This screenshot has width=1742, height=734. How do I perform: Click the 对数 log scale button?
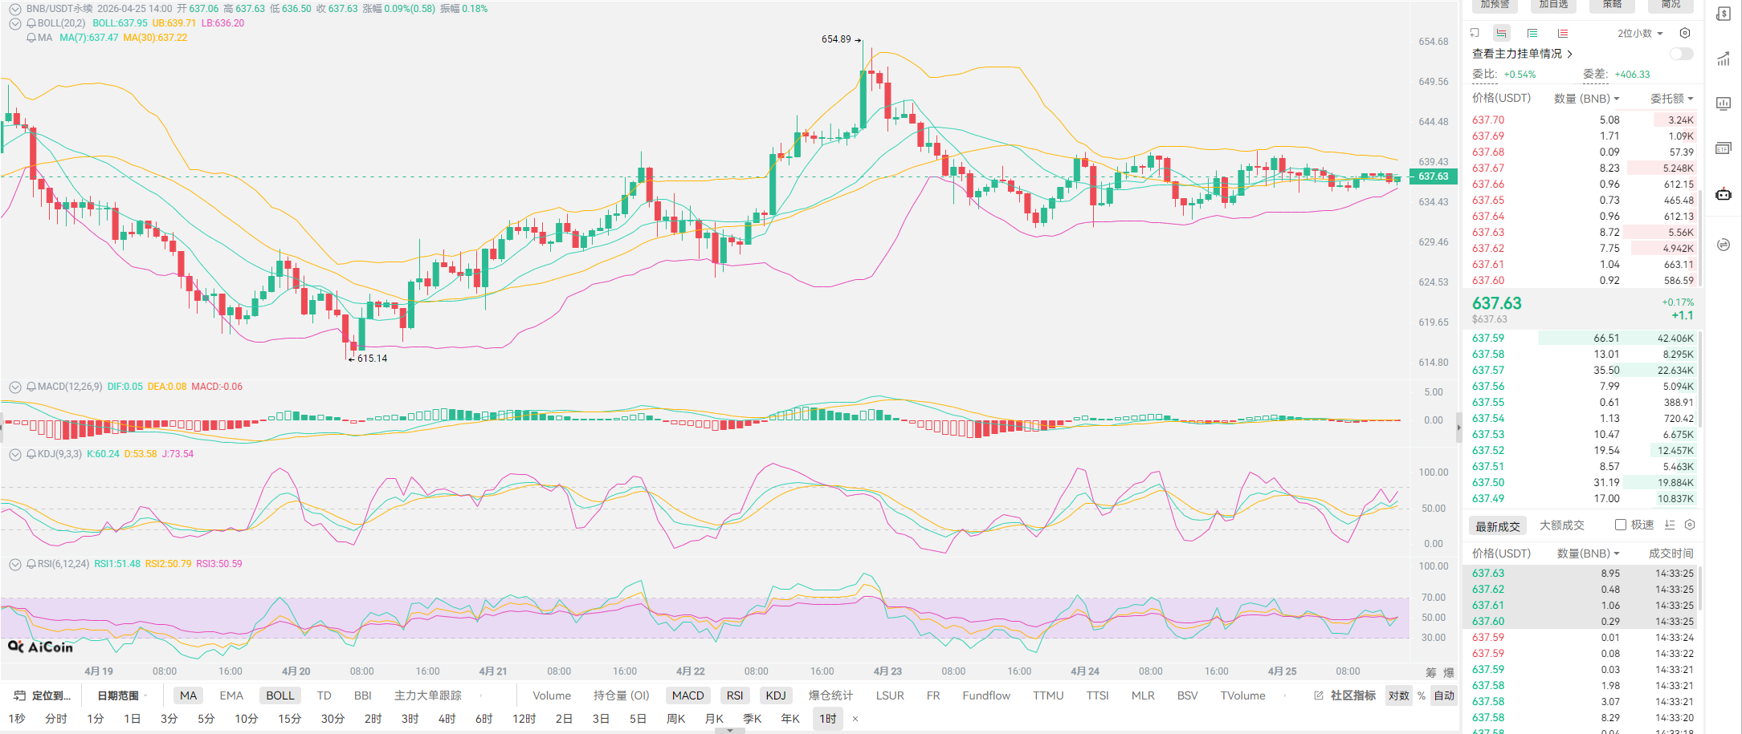[1398, 695]
